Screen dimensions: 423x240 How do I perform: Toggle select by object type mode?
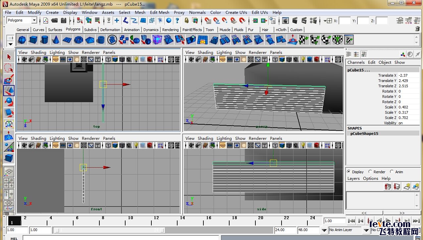(88, 20)
